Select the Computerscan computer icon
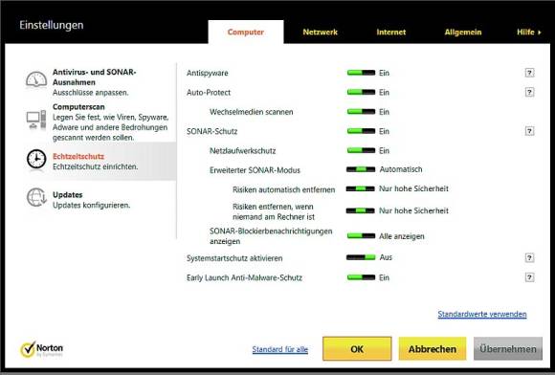This screenshot has height=375, width=555. [x=36, y=120]
